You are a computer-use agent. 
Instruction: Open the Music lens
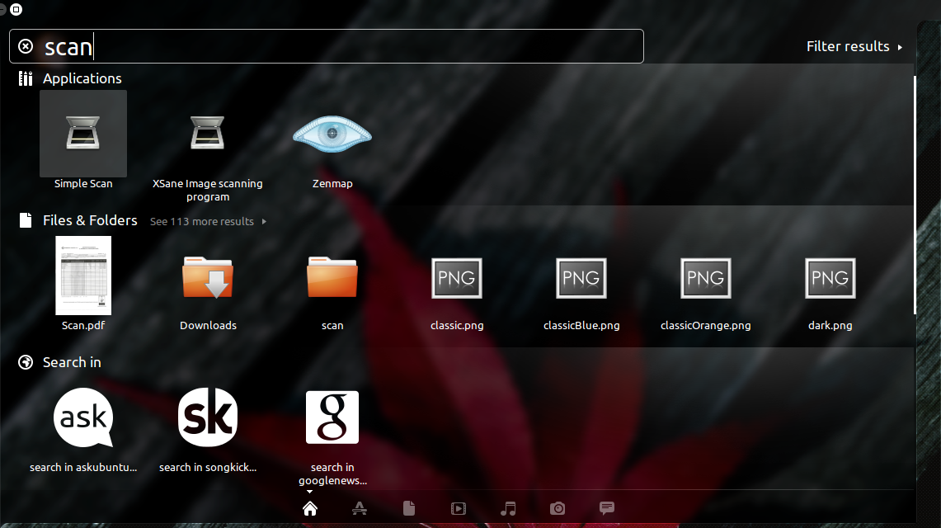click(x=508, y=508)
